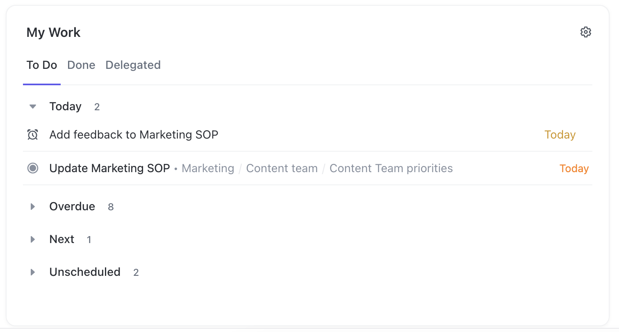
Task: Click the status circle for Update Marketing SOP
Action: click(33, 168)
